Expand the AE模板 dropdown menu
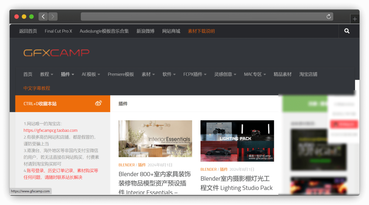 (91, 74)
